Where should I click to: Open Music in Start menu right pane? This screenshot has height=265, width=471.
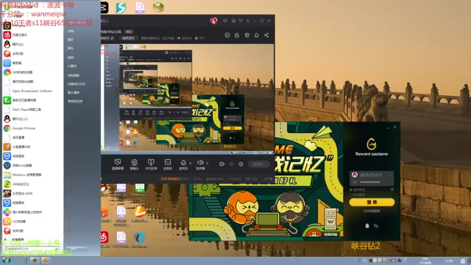[71, 48]
